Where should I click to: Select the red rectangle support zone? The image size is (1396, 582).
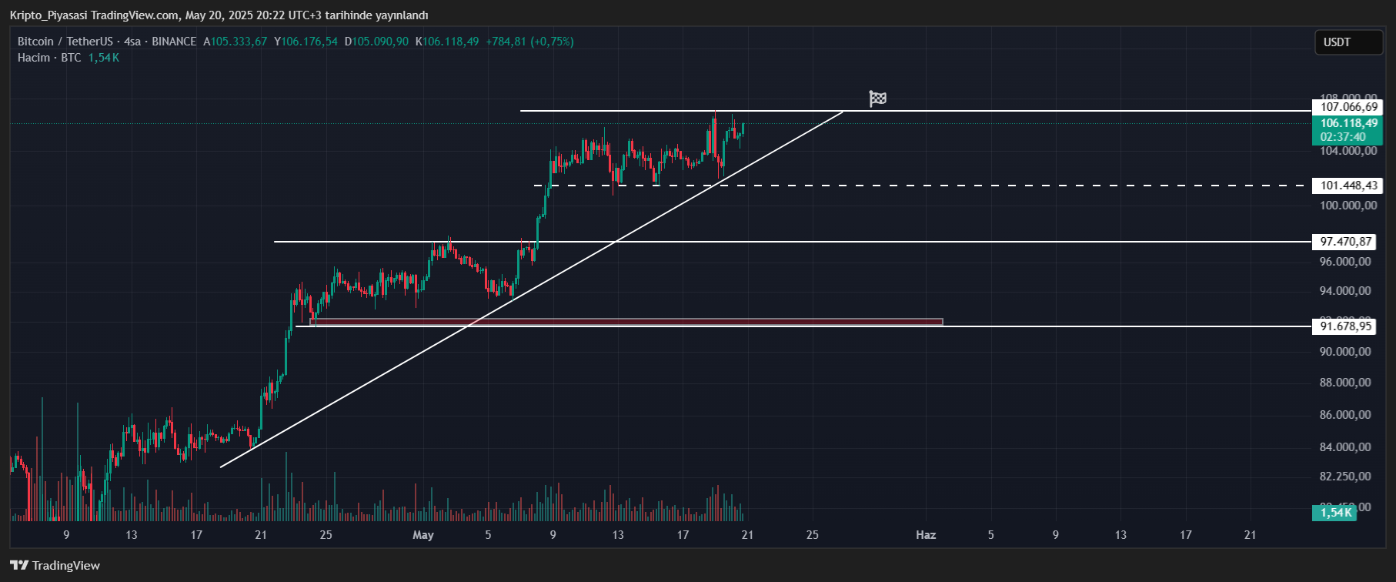point(626,321)
